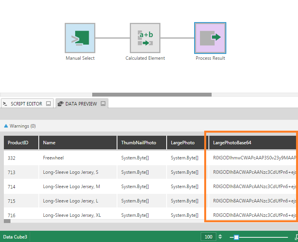Viewport: 298px width, 242px height.
Task: Click the data grid horizontal scrollbar thumb
Action: coord(7,221)
